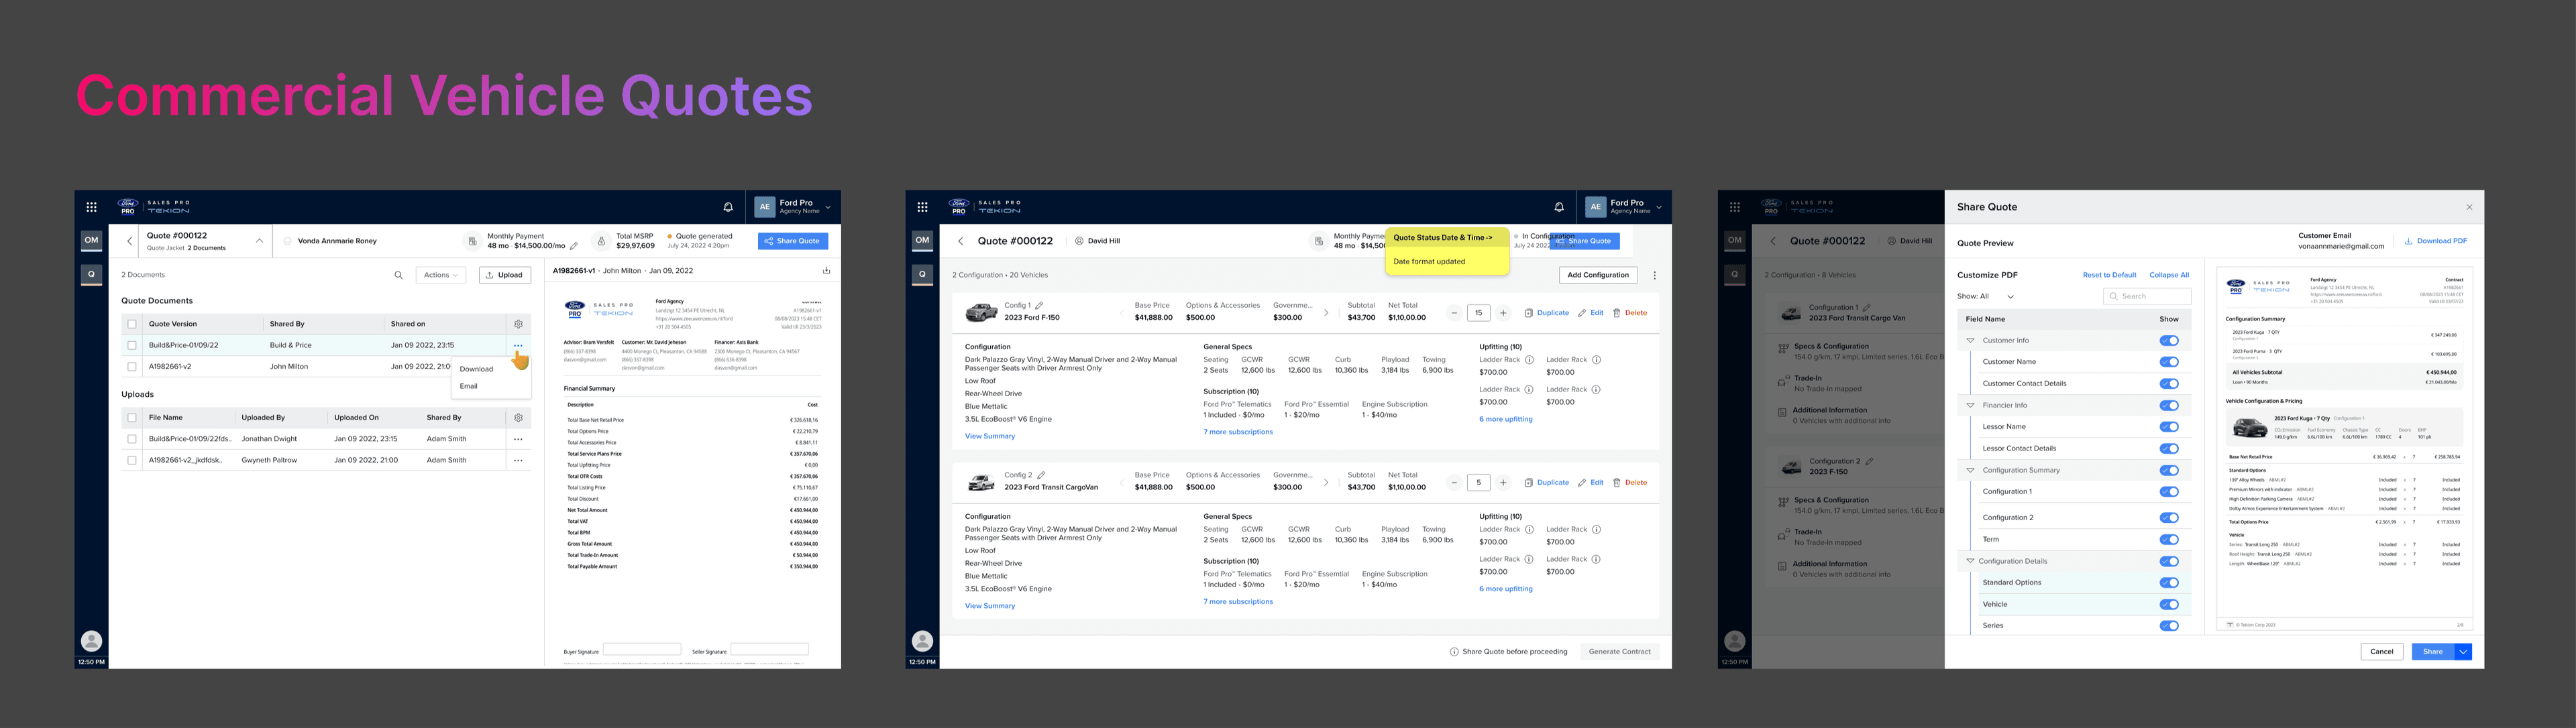Open View Summary link under Config 1
The height and width of the screenshot is (728, 2576).
[990, 436]
